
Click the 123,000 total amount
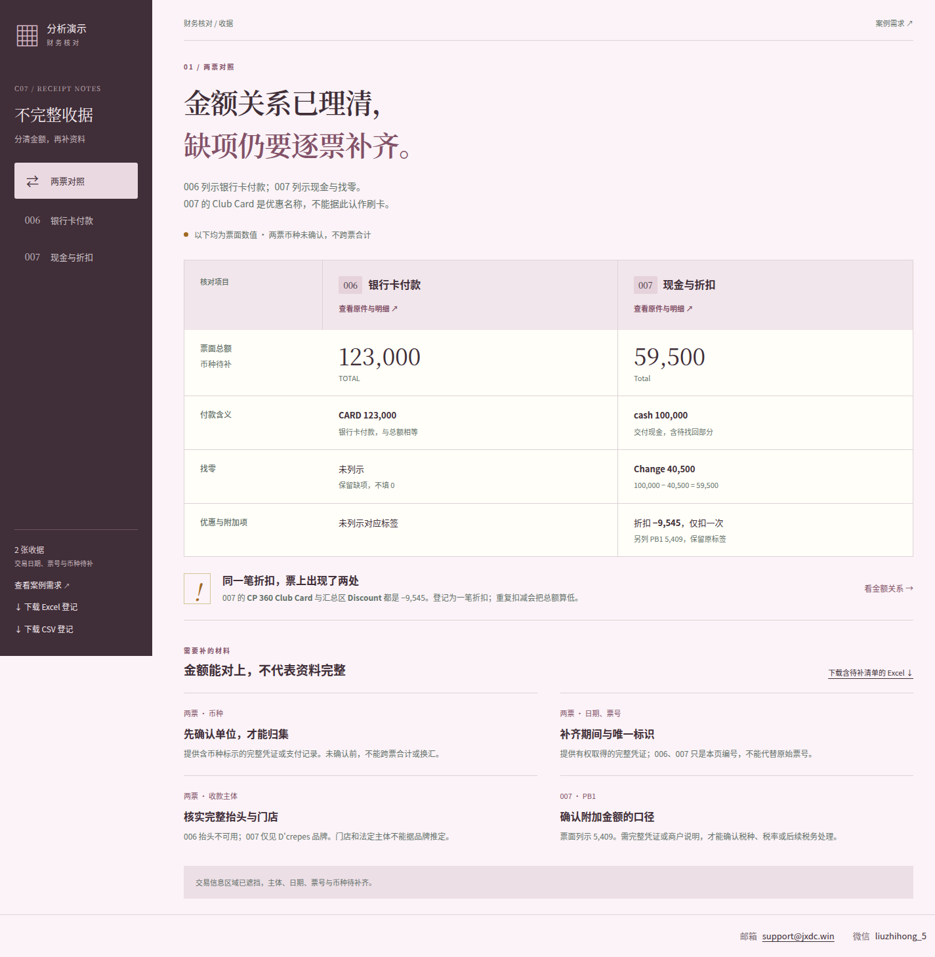pyautogui.click(x=379, y=357)
